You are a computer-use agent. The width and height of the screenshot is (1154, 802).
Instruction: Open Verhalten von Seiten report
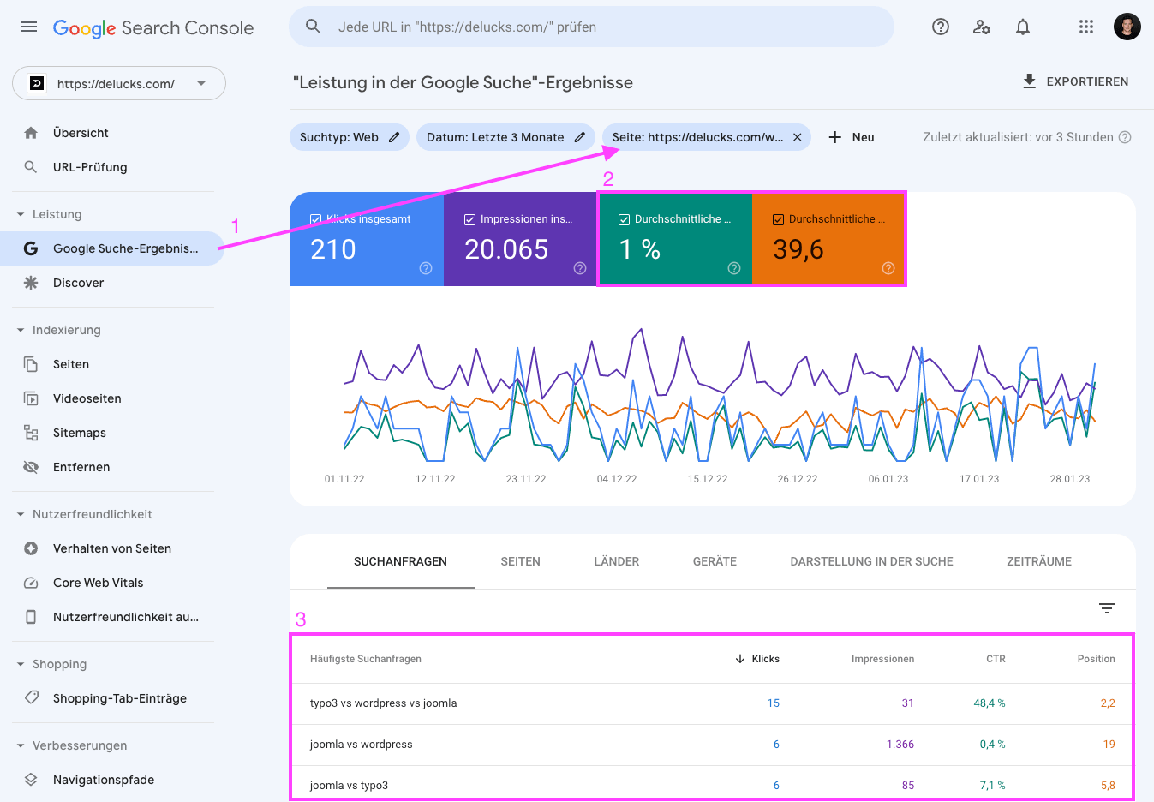click(112, 548)
